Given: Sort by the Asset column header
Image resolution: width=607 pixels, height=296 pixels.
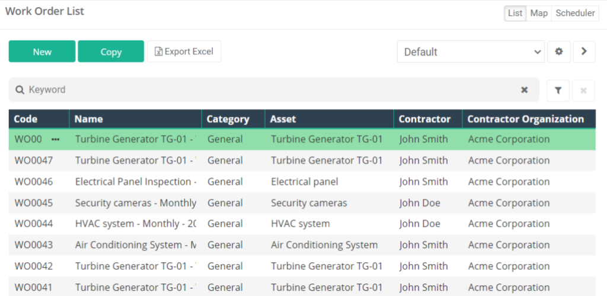Looking at the screenshot, I should click(x=283, y=119).
